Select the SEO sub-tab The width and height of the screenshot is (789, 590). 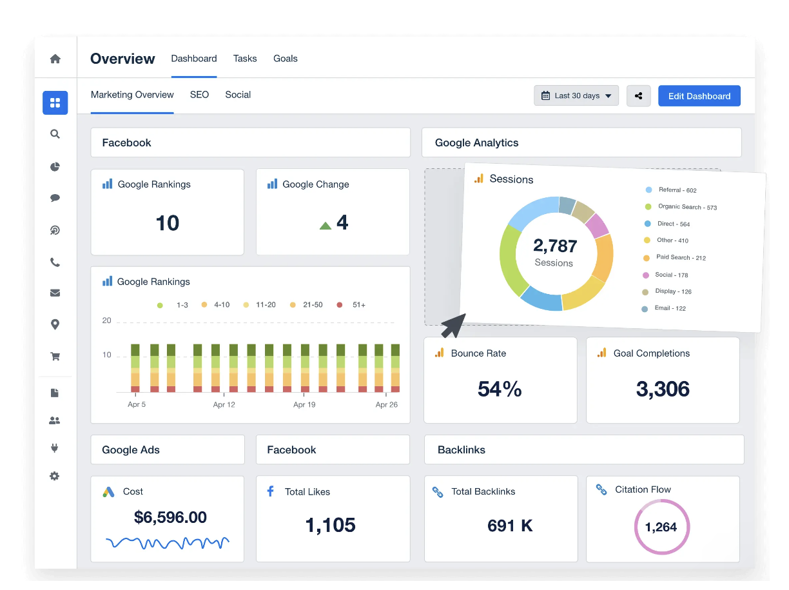199,95
